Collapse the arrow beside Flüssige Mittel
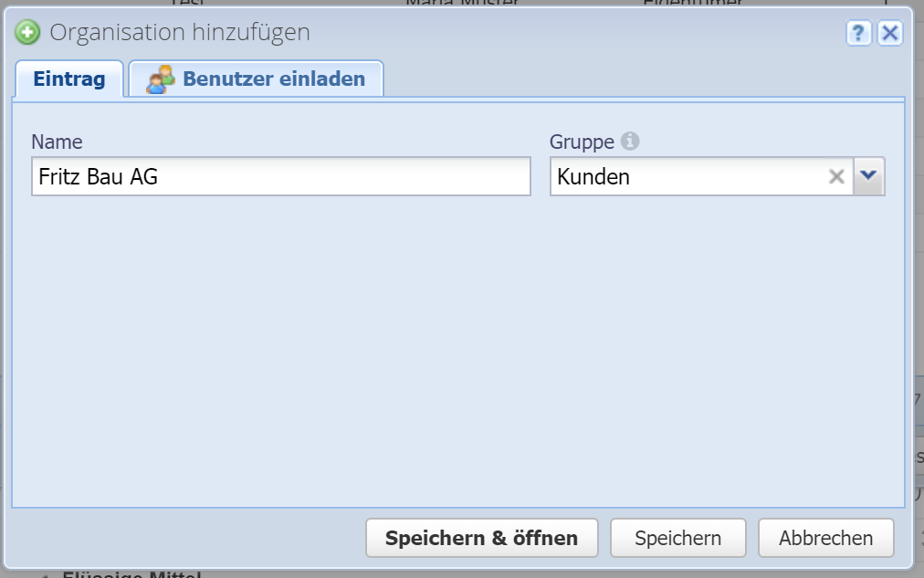 tap(46, 575)
